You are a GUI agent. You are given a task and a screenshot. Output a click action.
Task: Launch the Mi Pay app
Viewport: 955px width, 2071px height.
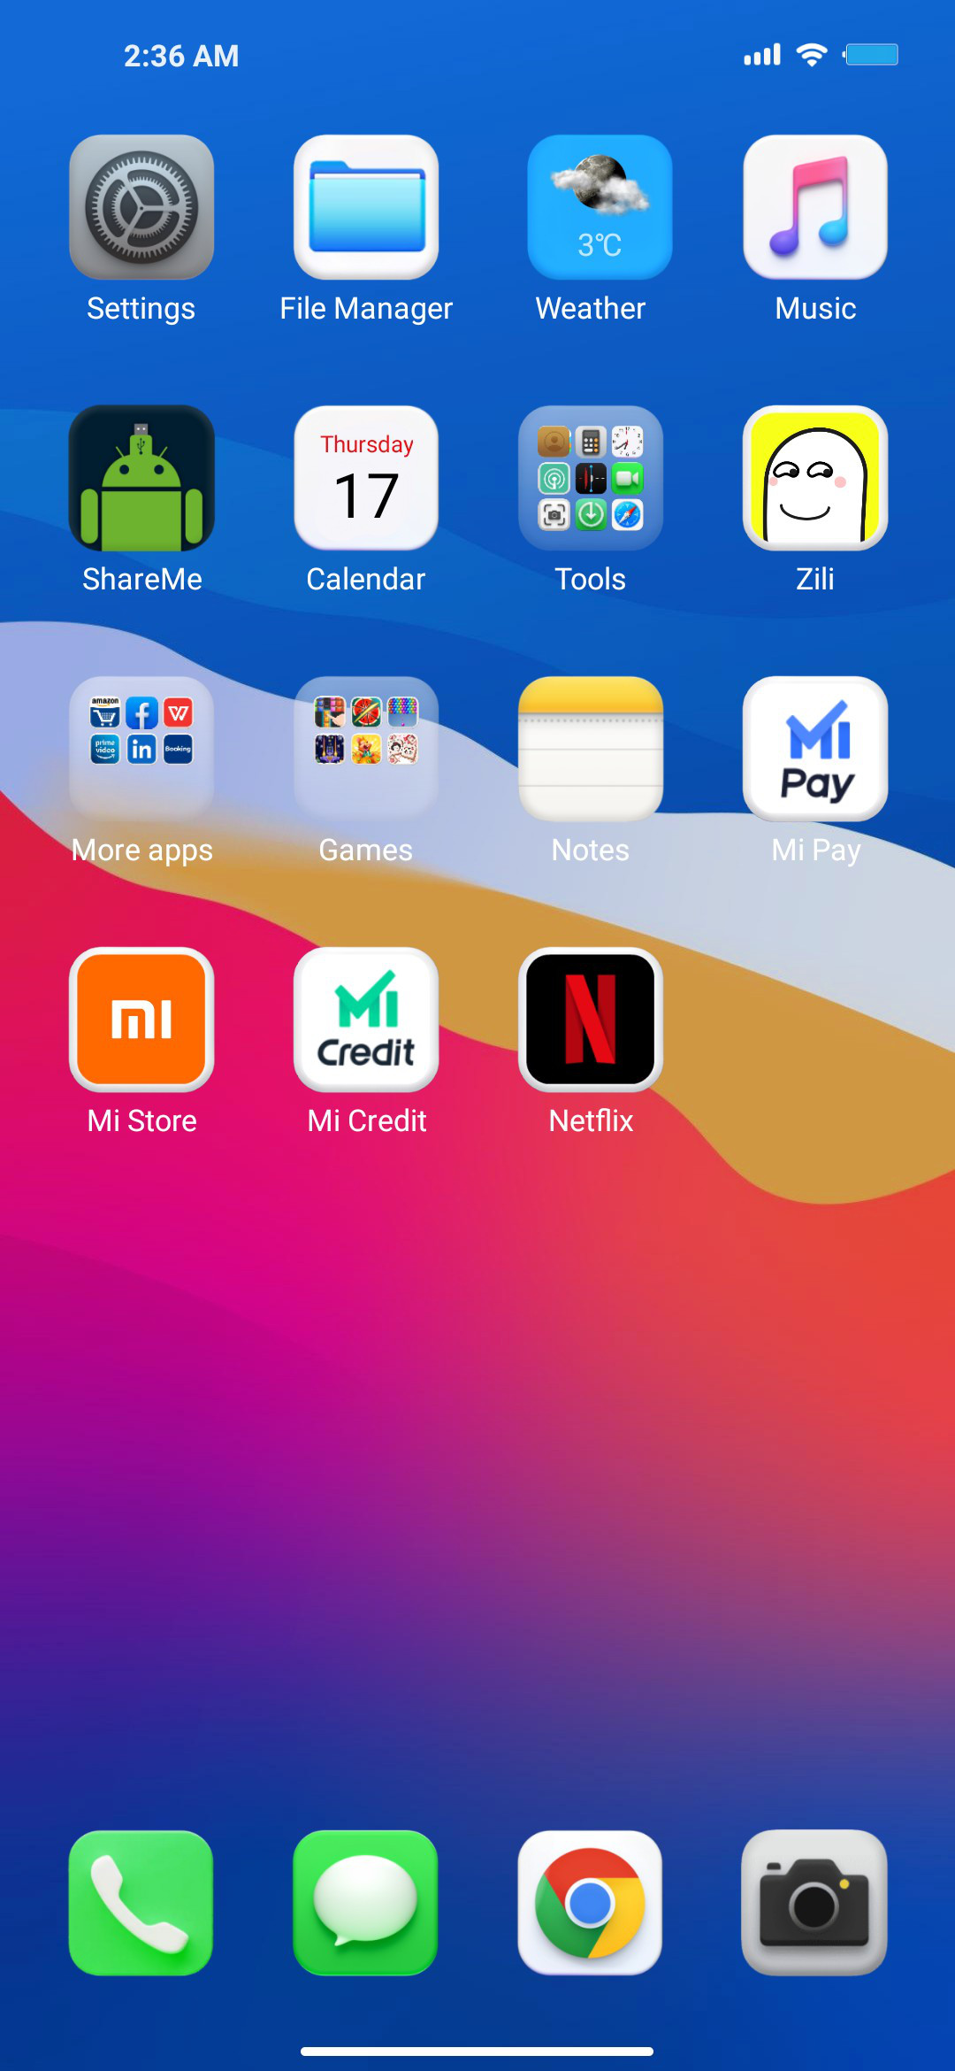point(815,749)
